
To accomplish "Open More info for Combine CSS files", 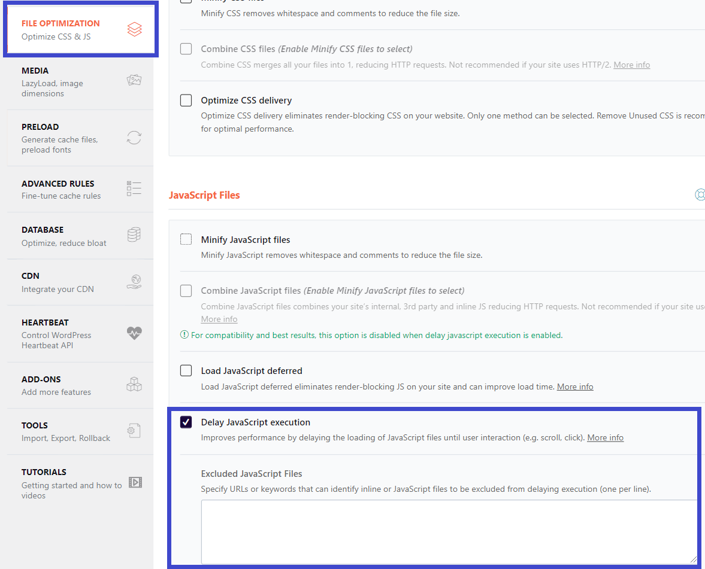I will point(631,65).
